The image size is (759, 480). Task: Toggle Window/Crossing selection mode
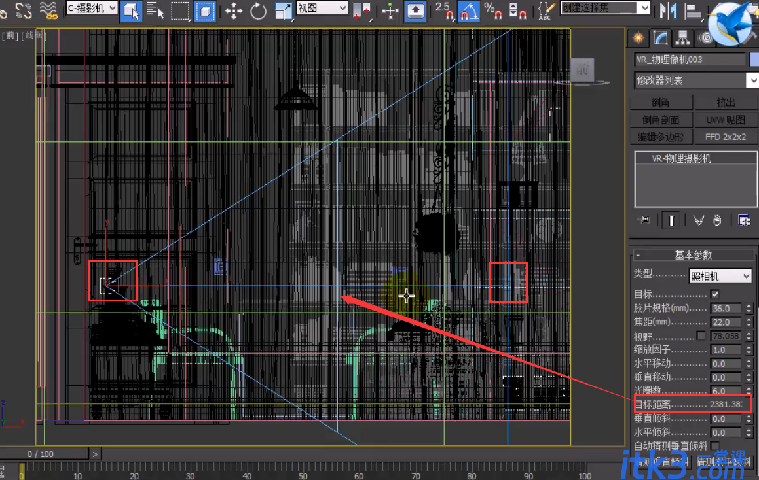pyautogui.click(x=205, y=10)
